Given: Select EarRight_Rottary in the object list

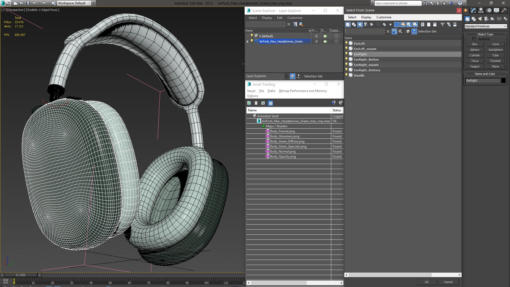Looking at the screenshot, I should (x=367, y=70).
